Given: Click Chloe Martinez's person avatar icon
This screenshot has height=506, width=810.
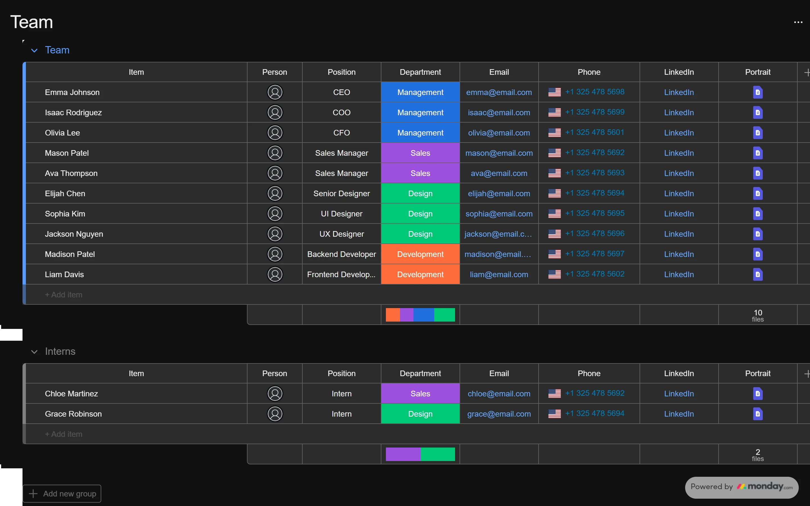Looking at the screenshot, I should tap(275, 394).
